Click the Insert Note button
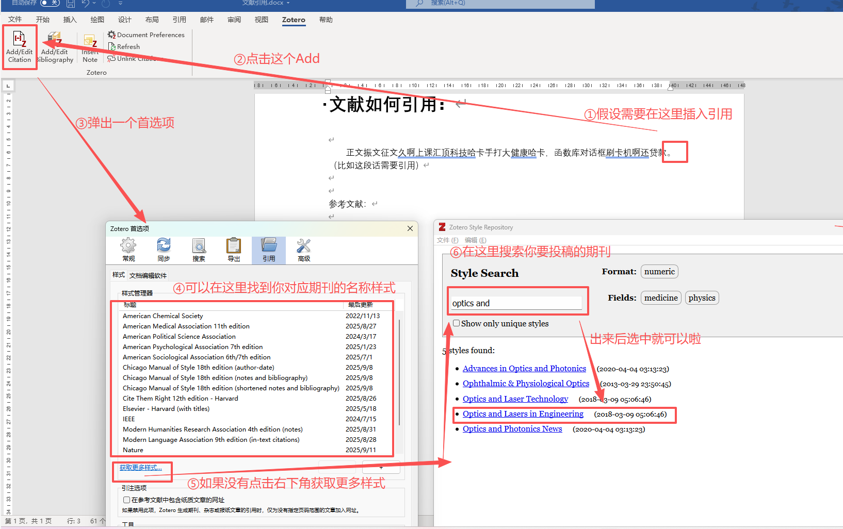 point(90,47)
